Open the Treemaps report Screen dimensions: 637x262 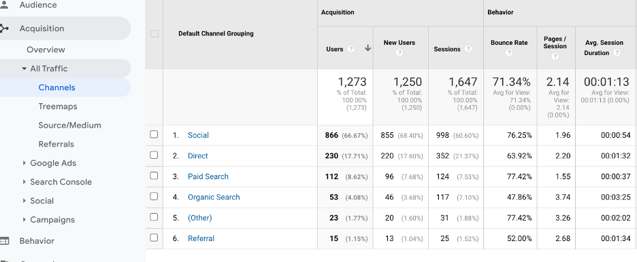tap(58, 107)
